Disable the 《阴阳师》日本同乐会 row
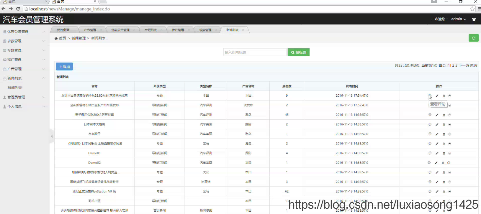 tap(450, 144)
